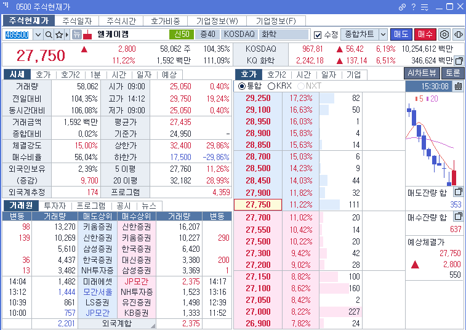Click the 27,000 bid price
The width and height of the screenshot is (466, 330).
click(x=258, y=312)
